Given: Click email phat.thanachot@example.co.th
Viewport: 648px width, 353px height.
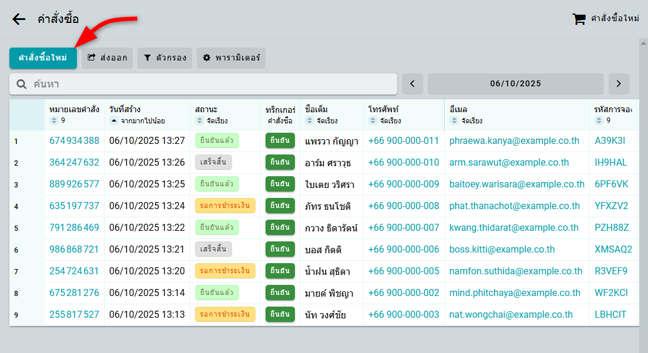Looking at the screenshot, I should pos(514,206).
